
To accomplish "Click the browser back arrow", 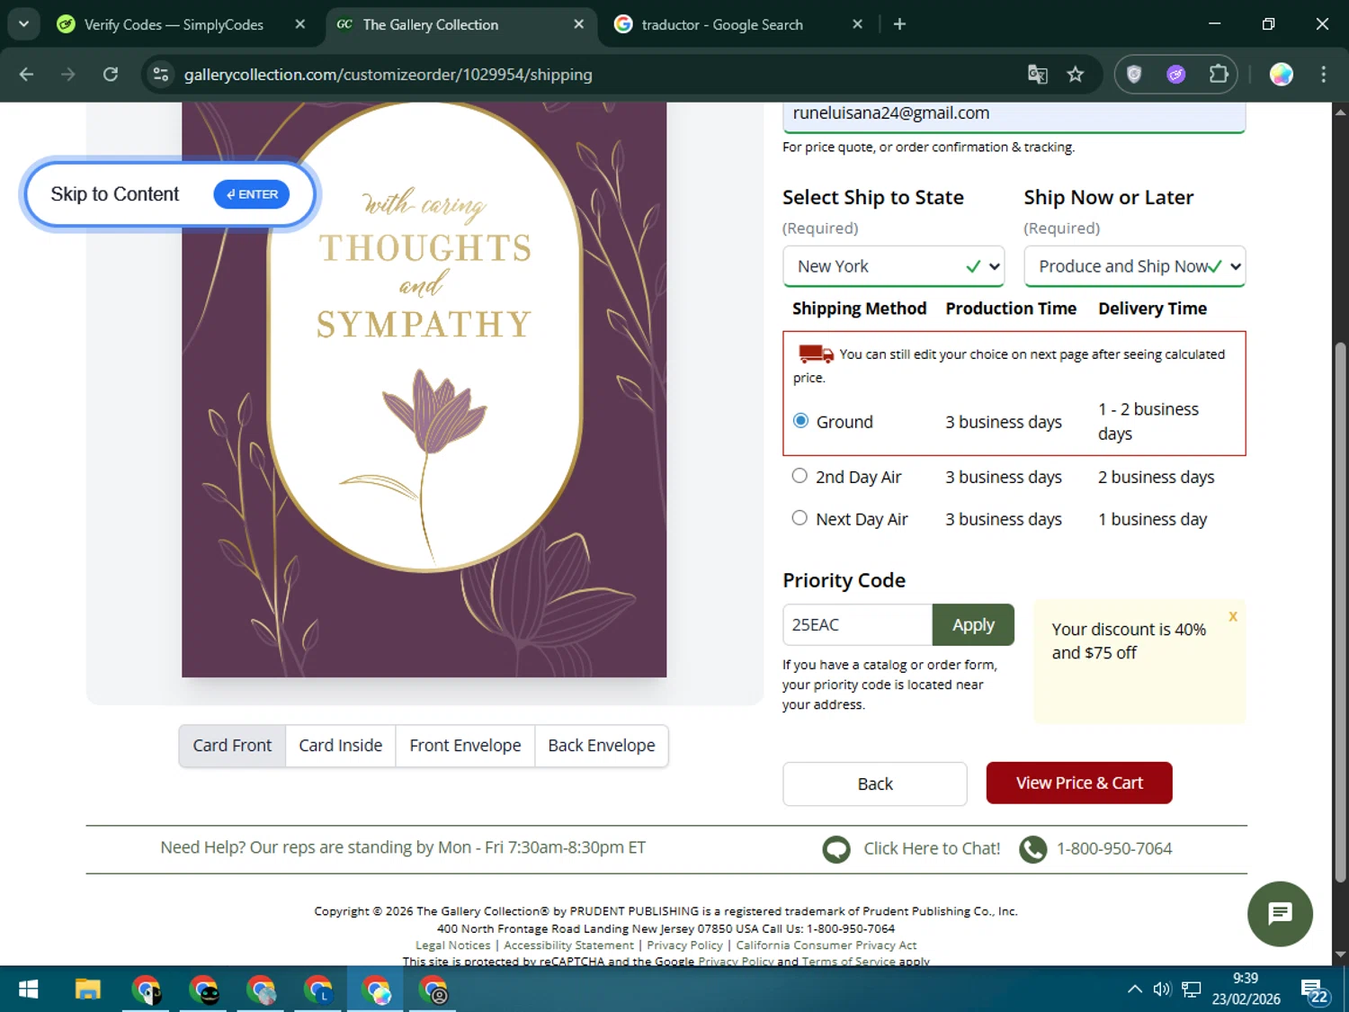I will [x=26, y=75].
